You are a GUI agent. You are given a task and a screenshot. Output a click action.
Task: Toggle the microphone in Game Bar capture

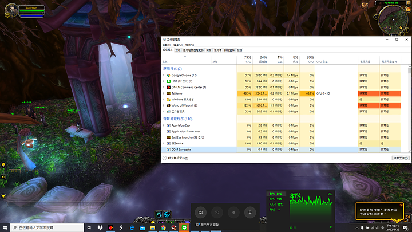(250, 213)
